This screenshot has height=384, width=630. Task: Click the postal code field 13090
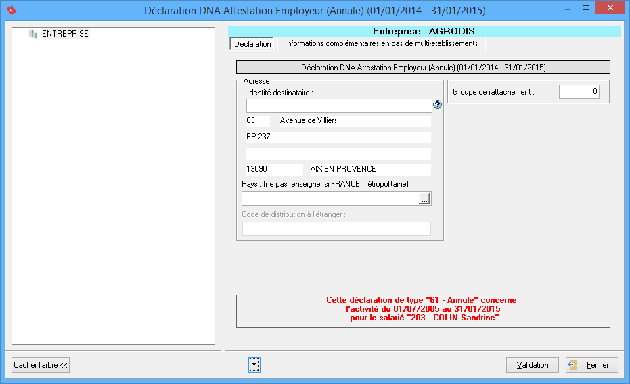[273, 170]
